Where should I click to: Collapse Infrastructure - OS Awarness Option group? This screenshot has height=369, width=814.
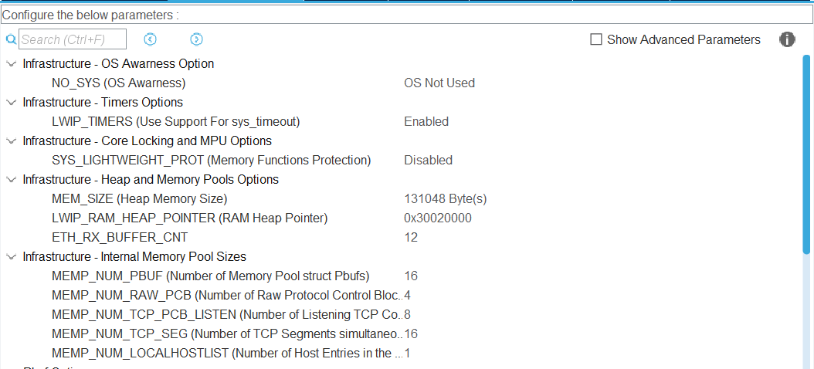coord(11,64)
